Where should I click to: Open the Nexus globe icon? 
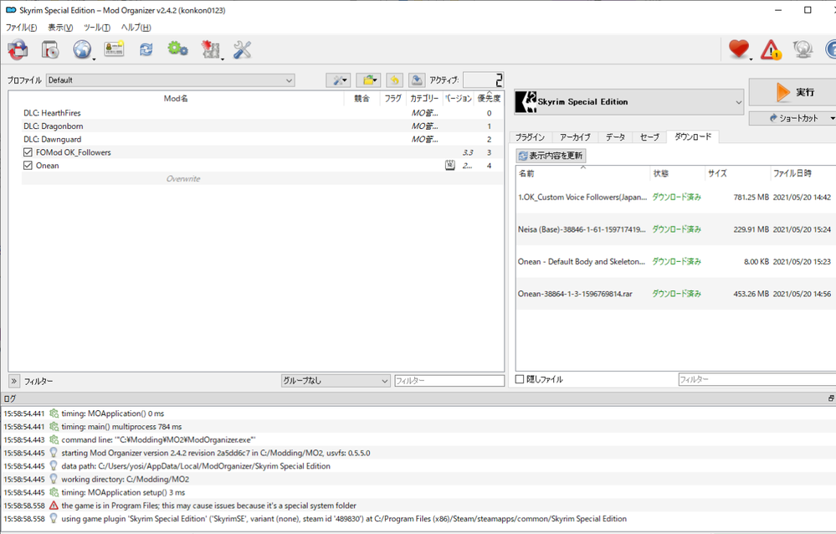pos(82,50)
